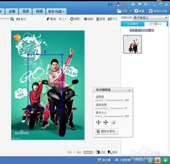The height and width of the screenshot is (164, 170).
Task: Redo with the 重做 button
Action: click(63, 19)
